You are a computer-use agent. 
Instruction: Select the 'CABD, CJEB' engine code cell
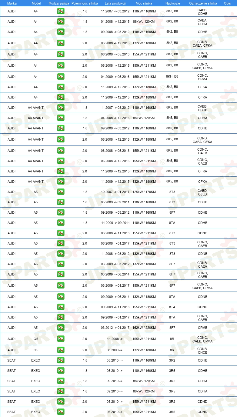(202, 192)
